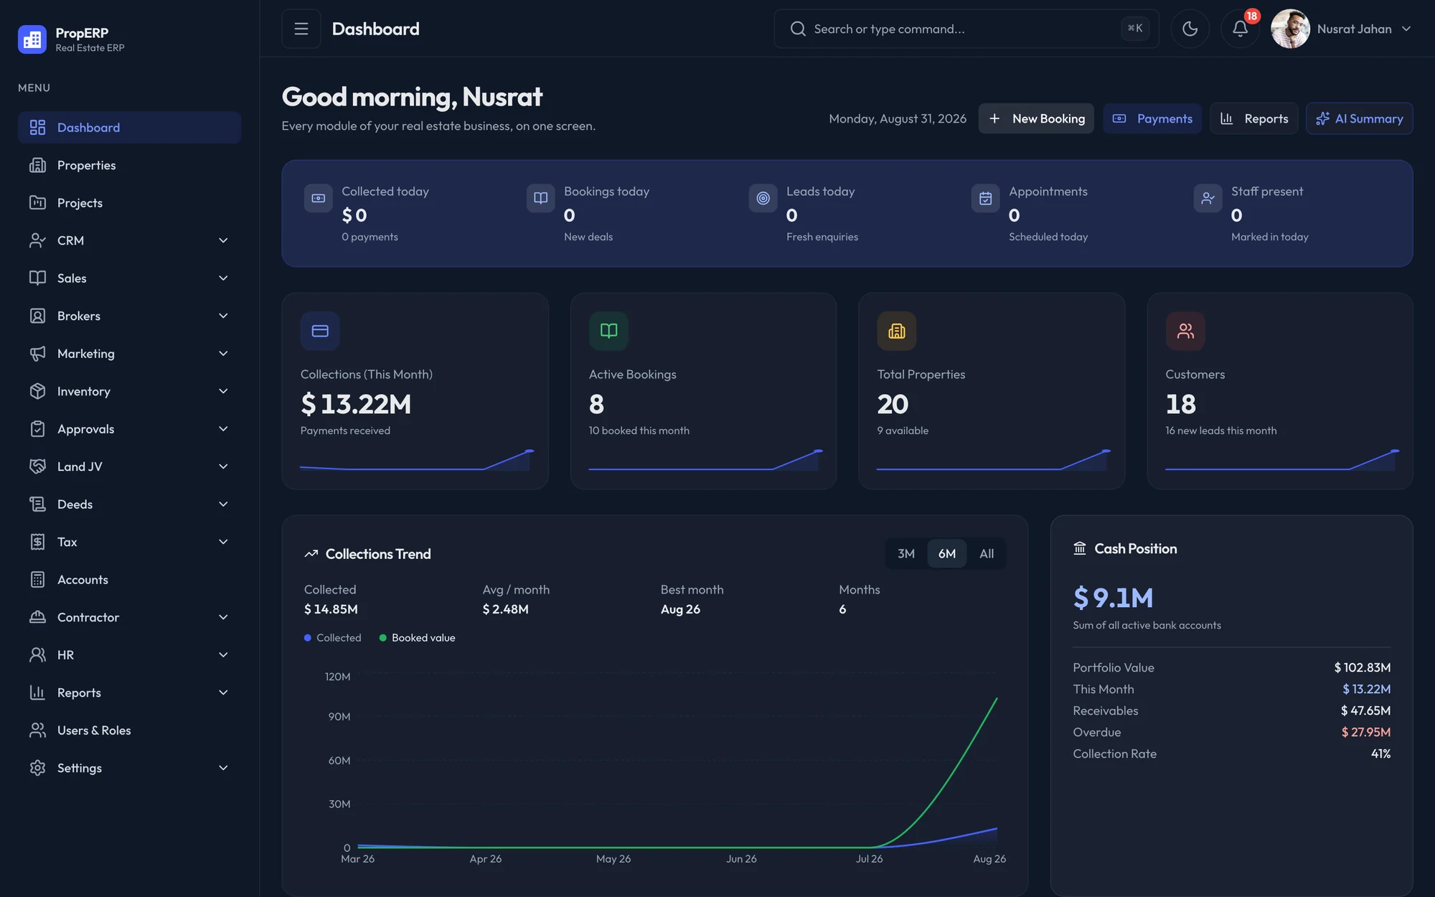Screen dimensions: 1435x897
Task: Expand Inventory submenu chevron
Action: tap(223, 391)
